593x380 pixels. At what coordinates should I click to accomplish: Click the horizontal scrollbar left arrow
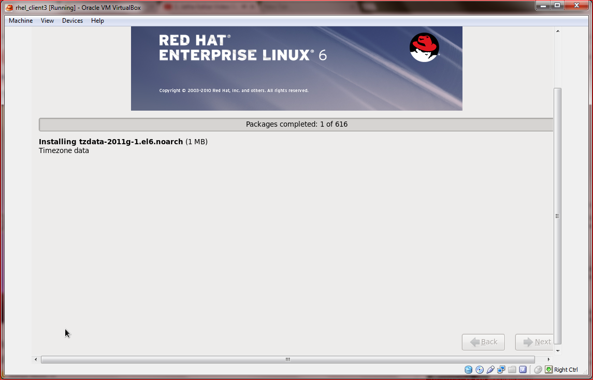coord(35,359)
